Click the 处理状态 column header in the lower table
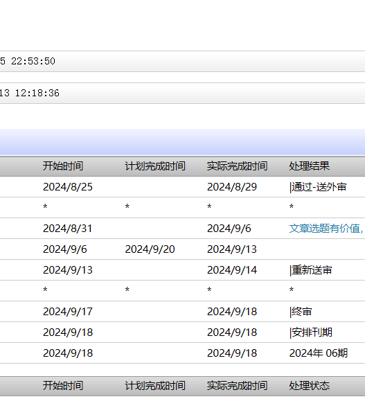 tap(310, 386)
